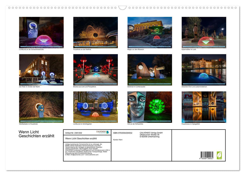Select the Werftarbeiter im Feuerkreis photo
This screenshot has height=176, width=245.
tap(41, 107)
